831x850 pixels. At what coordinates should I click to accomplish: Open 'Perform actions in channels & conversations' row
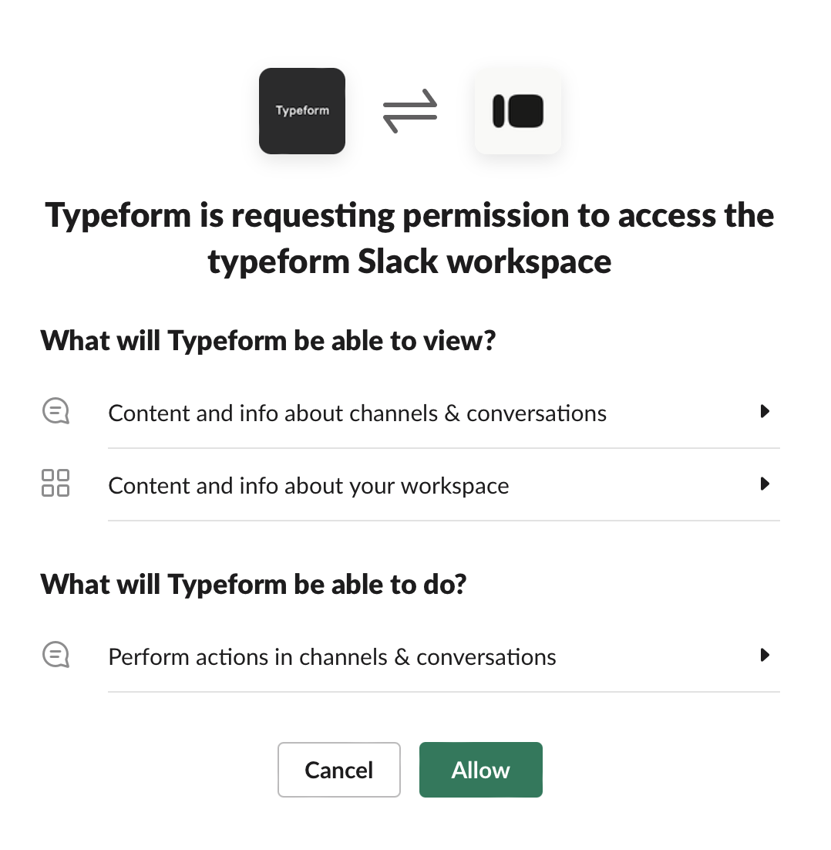(411, 656)
